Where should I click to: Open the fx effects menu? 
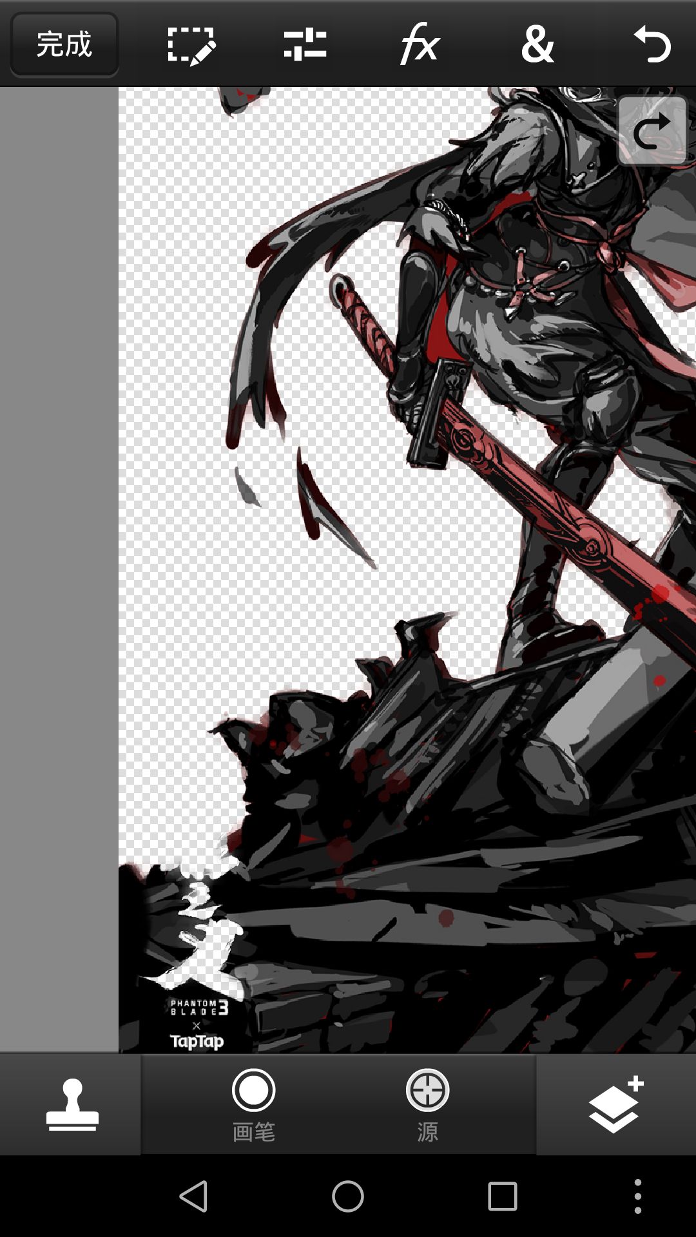(420, 44)
